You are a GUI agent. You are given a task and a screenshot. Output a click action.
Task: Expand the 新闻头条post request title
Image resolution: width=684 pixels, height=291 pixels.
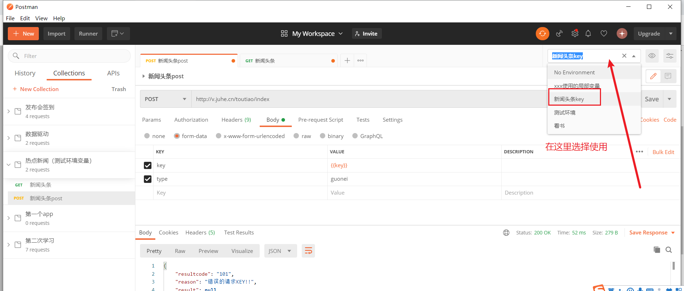[x=144, y=76]
